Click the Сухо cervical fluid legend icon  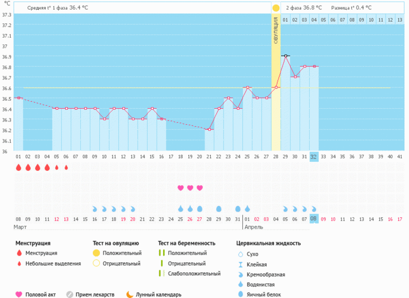pyautogui.click(x=240, y=254)
